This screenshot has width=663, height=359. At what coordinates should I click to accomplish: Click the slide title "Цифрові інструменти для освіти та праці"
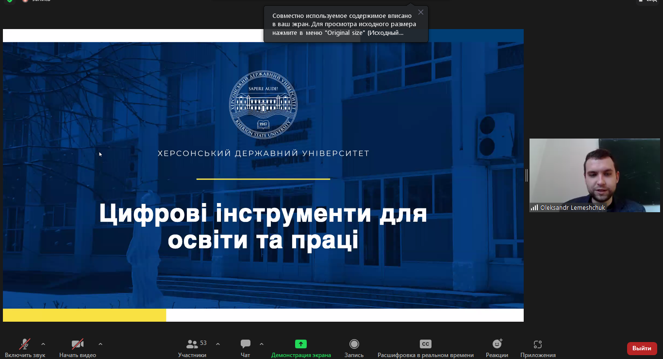pyautogui.click(x=263, y=227)
